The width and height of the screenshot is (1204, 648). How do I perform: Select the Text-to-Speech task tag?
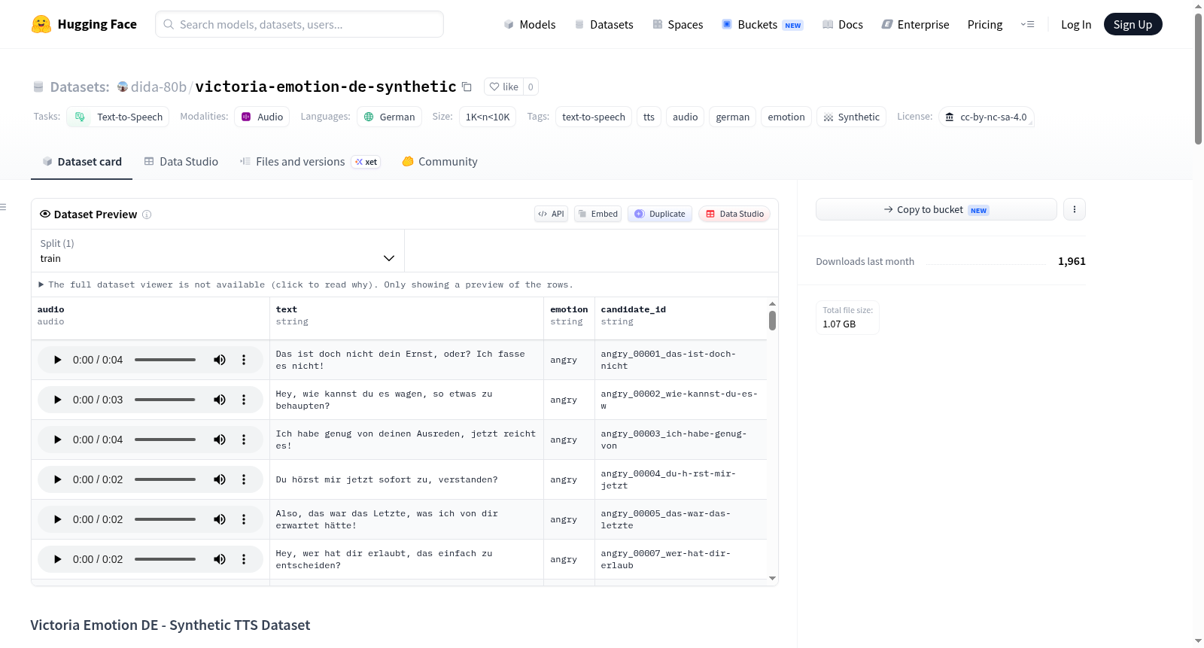(x=118, y=117)
